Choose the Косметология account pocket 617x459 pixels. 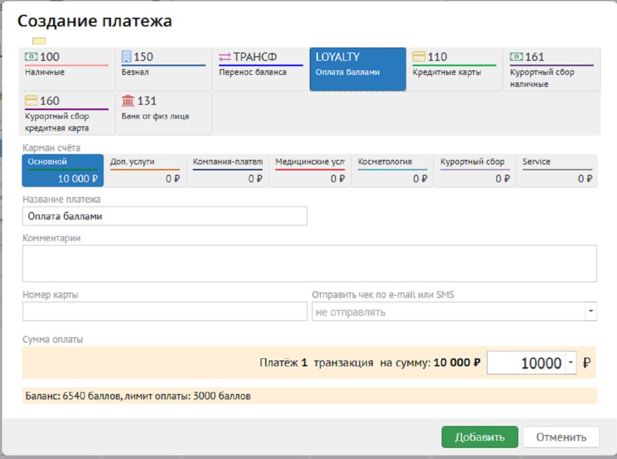[392, 170]
